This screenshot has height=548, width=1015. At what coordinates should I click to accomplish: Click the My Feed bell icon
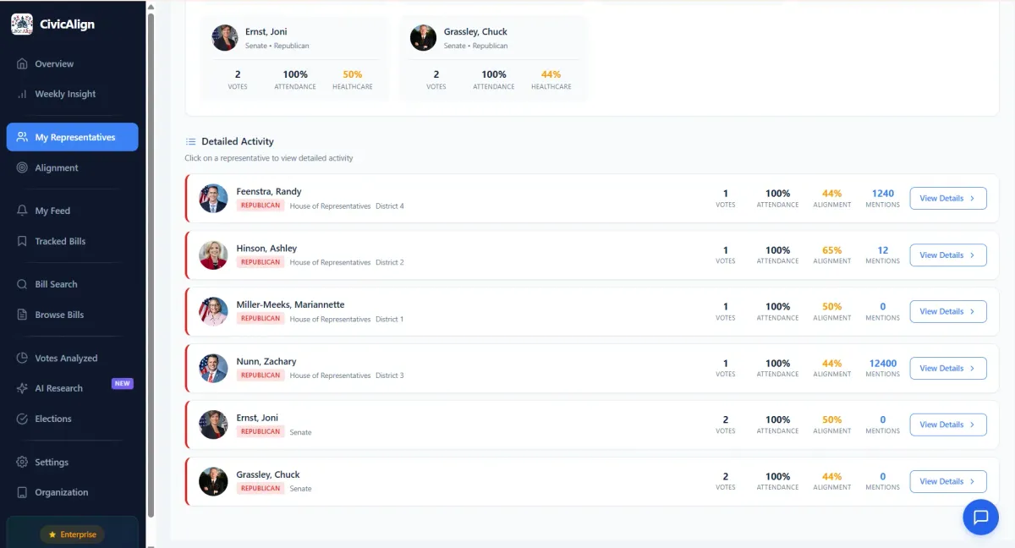pos(22,211)
